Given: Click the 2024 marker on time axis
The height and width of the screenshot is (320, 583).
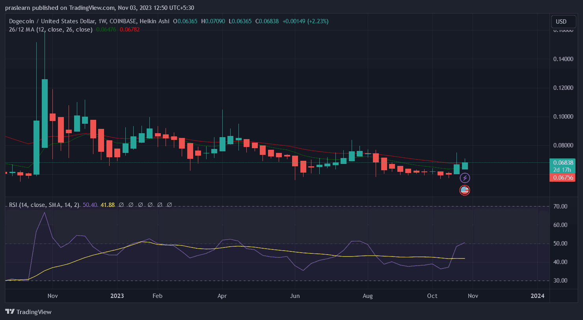Looking at the screenshot, I should [537, 296].
